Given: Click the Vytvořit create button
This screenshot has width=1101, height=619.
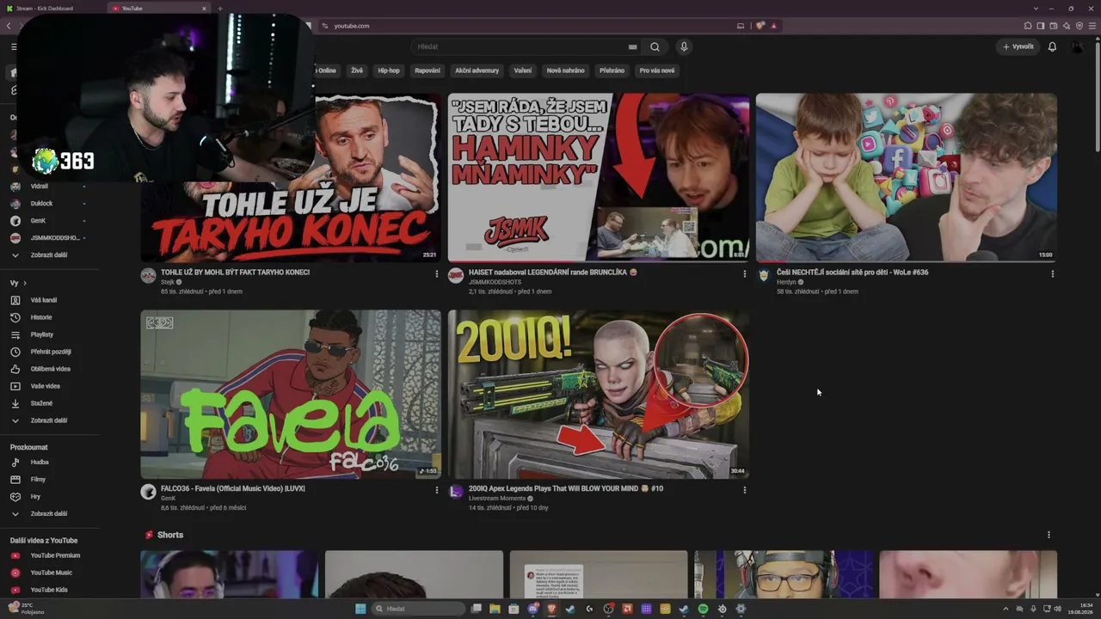Looking at the screenshot, I should click(1018, 46).
